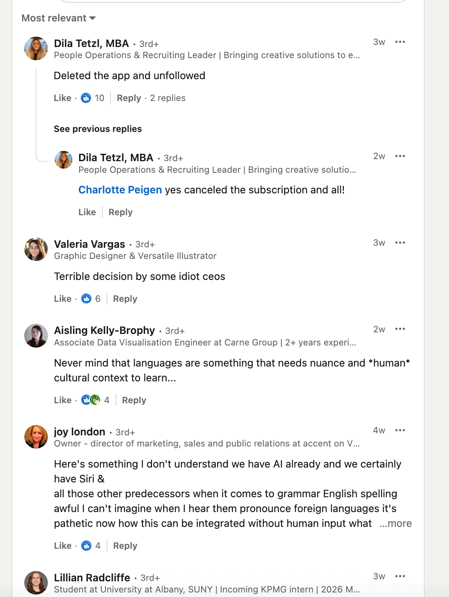Like Dila Tetzl's cancellation reply to Charlotte
Viewport: 449px width, 597px height.
coord(87,212)
